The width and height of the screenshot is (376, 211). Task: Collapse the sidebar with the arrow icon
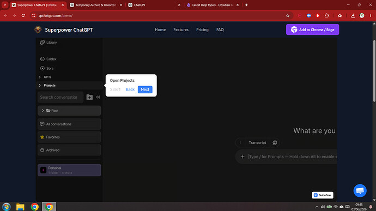(x=98, y=97)
